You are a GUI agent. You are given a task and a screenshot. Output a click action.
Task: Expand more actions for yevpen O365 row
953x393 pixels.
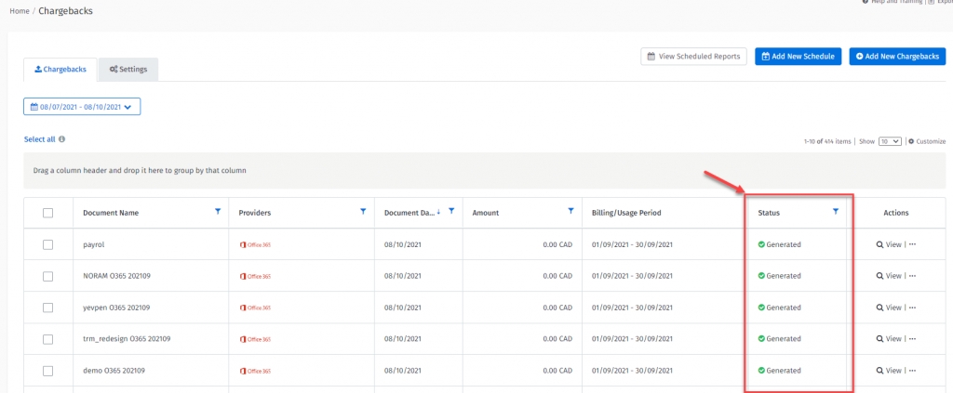point(913,308)
